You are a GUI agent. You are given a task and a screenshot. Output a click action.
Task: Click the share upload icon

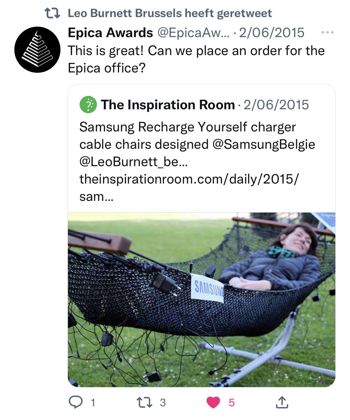tap(282, 402)
